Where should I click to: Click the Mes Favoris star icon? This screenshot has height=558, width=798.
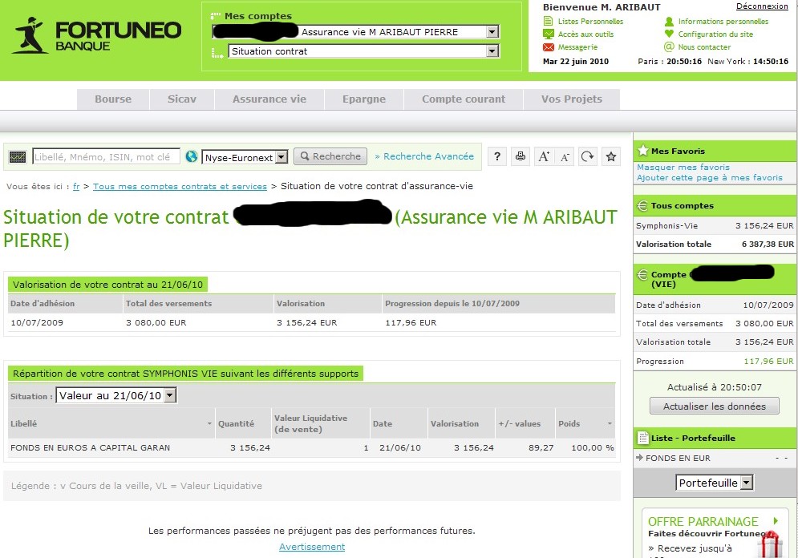[642, 151]
